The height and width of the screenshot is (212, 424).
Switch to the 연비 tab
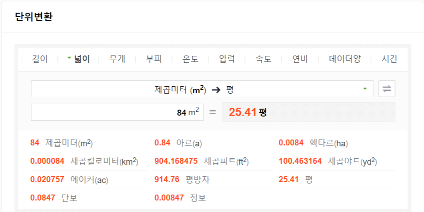point(300,59)
